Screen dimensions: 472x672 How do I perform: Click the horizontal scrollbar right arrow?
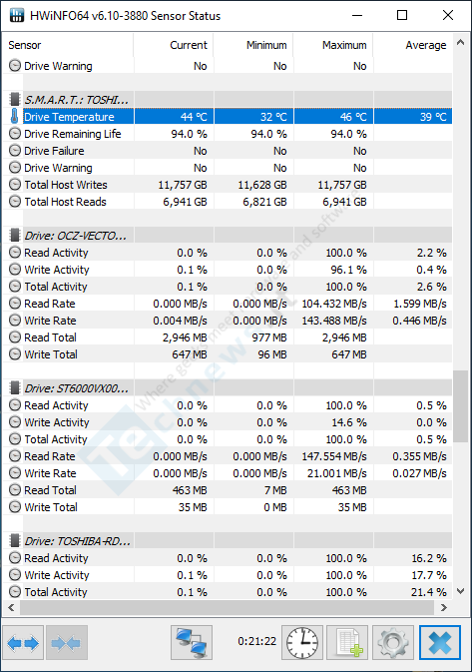tap(444, 607)
